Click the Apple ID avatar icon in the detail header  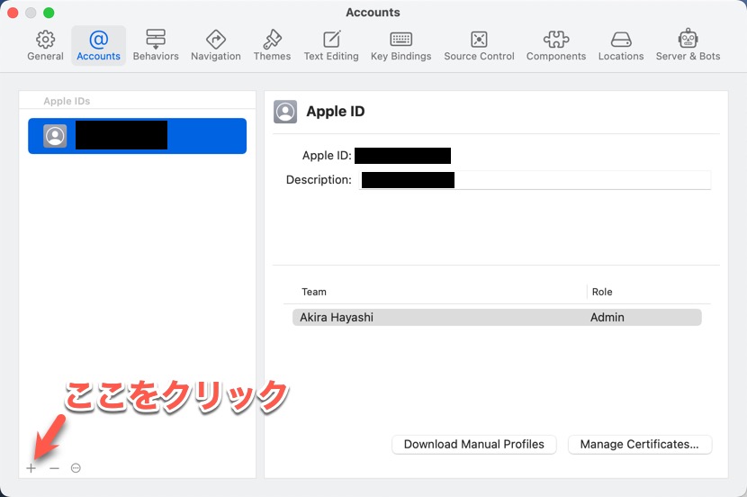tap(285, 112)
